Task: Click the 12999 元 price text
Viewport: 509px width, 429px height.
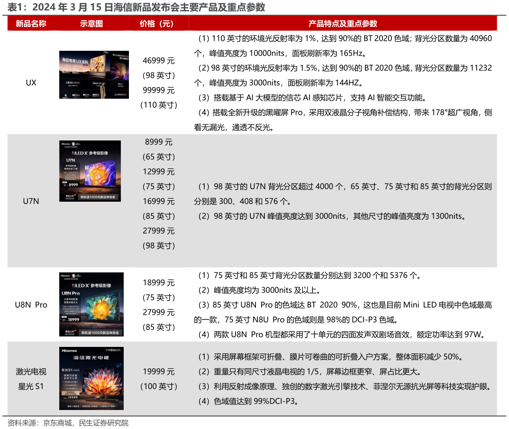Action: pos(159,172)
